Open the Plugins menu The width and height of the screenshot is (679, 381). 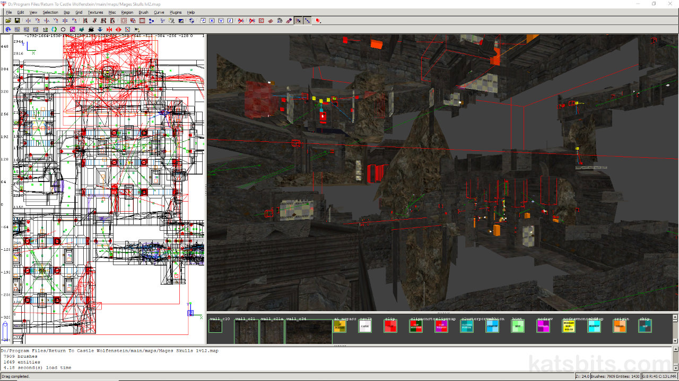coord(176,12)
